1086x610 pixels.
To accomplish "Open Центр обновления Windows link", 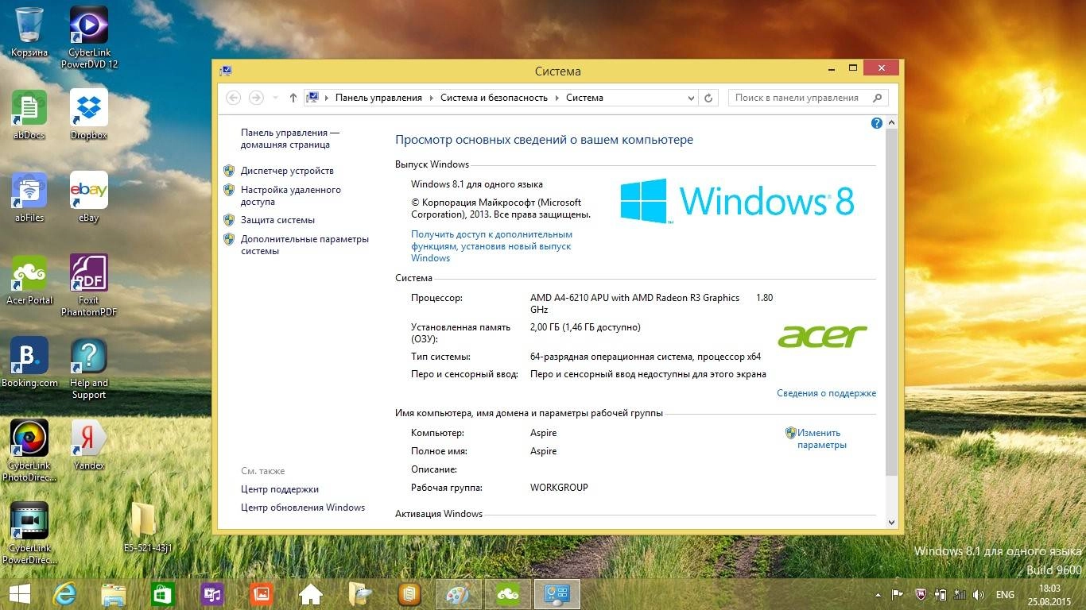I will click(x=303, y=508).
